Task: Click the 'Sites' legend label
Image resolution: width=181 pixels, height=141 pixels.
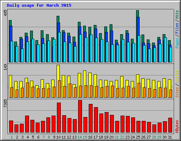Action: coord(177,92)
